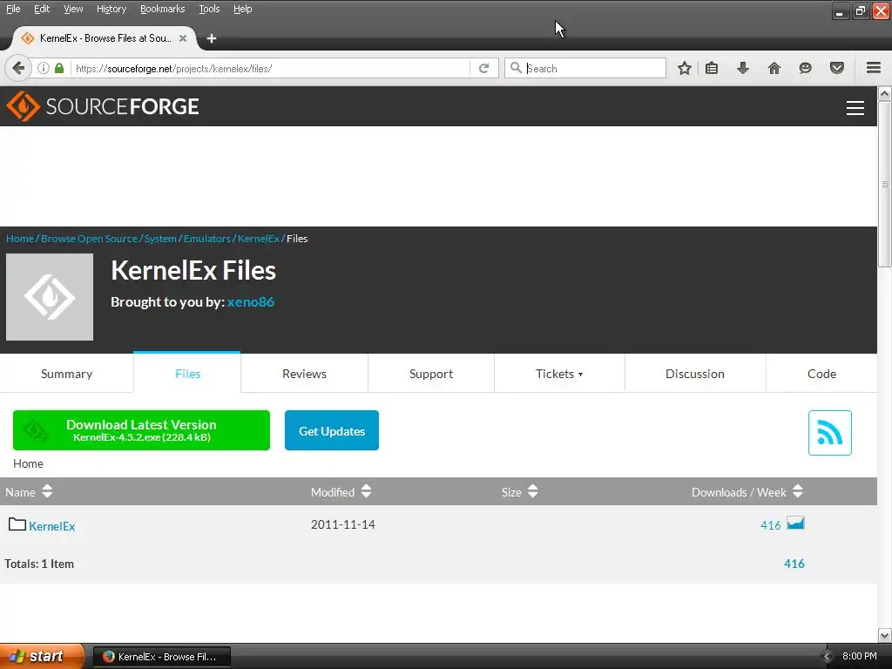Open the downloads arrow icon
892x669 pixels.
click(743, 68)
